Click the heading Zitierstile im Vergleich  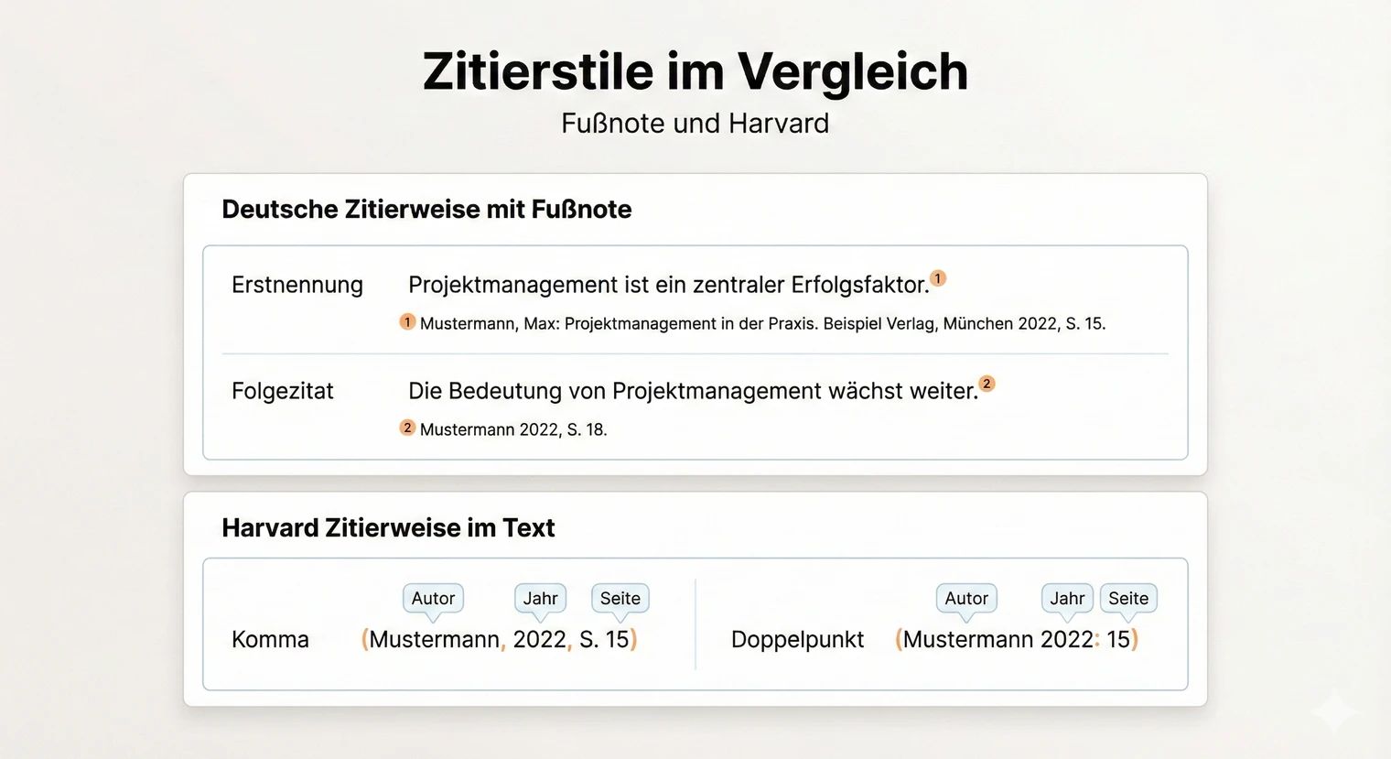[x=695, y=71]
